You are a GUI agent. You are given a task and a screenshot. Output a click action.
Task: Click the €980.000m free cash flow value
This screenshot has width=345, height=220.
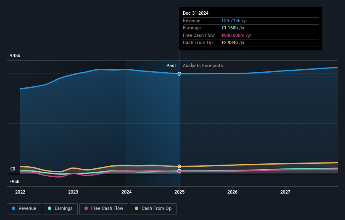click(233, 35)
